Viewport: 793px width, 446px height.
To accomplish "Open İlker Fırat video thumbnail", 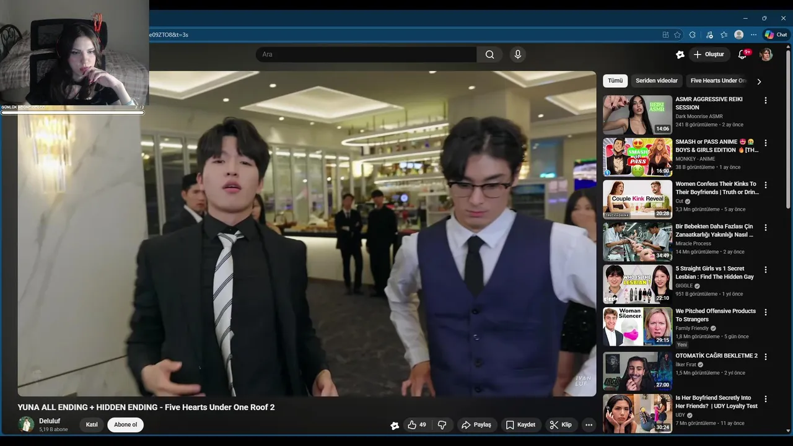I will 637,371.
